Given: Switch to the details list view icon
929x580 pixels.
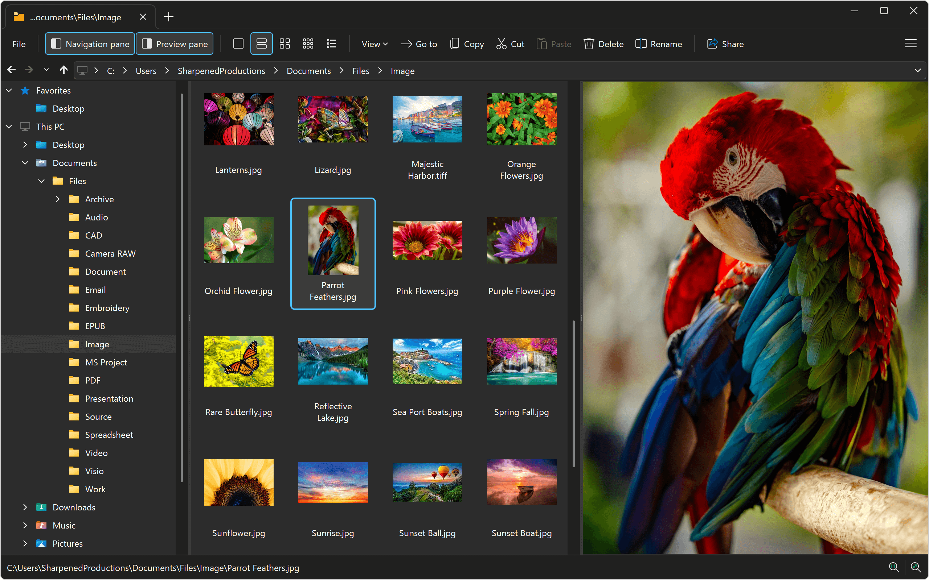Looking at the screenshot, I should 331,44.
